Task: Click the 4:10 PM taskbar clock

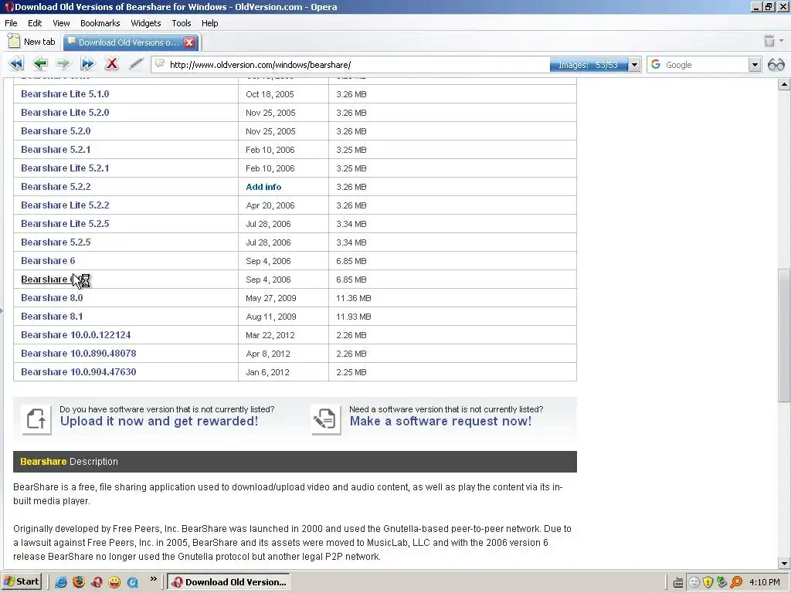Action: click(x=765, y=582)
